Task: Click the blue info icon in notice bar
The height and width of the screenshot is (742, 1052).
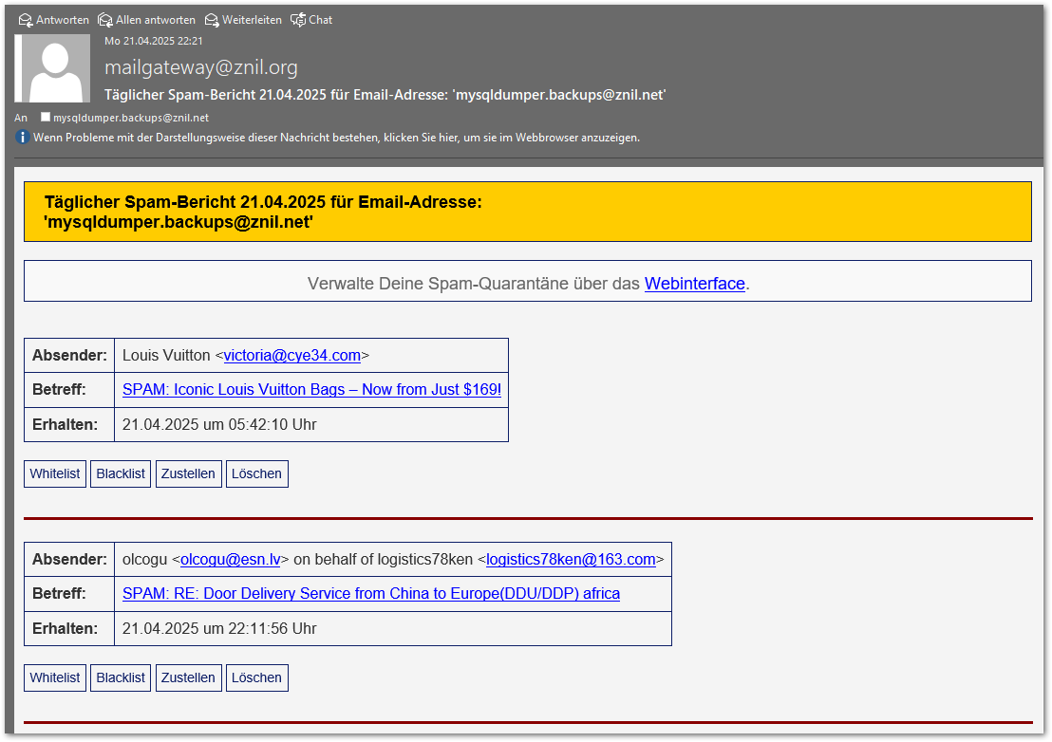Action: tap(23, 138)
